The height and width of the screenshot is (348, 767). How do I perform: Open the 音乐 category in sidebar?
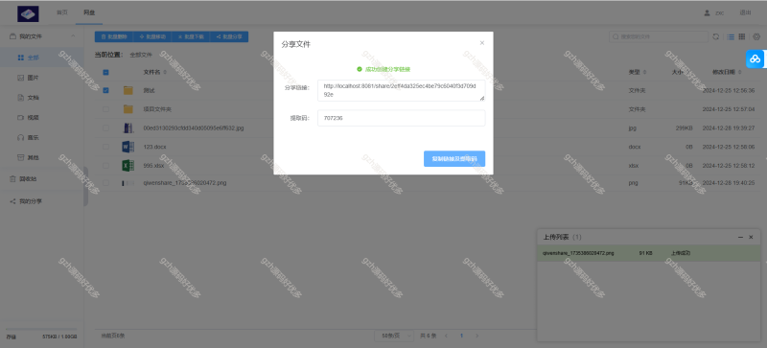[41, 137]
